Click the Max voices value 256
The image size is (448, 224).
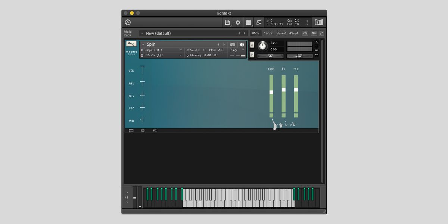[221, 50]
